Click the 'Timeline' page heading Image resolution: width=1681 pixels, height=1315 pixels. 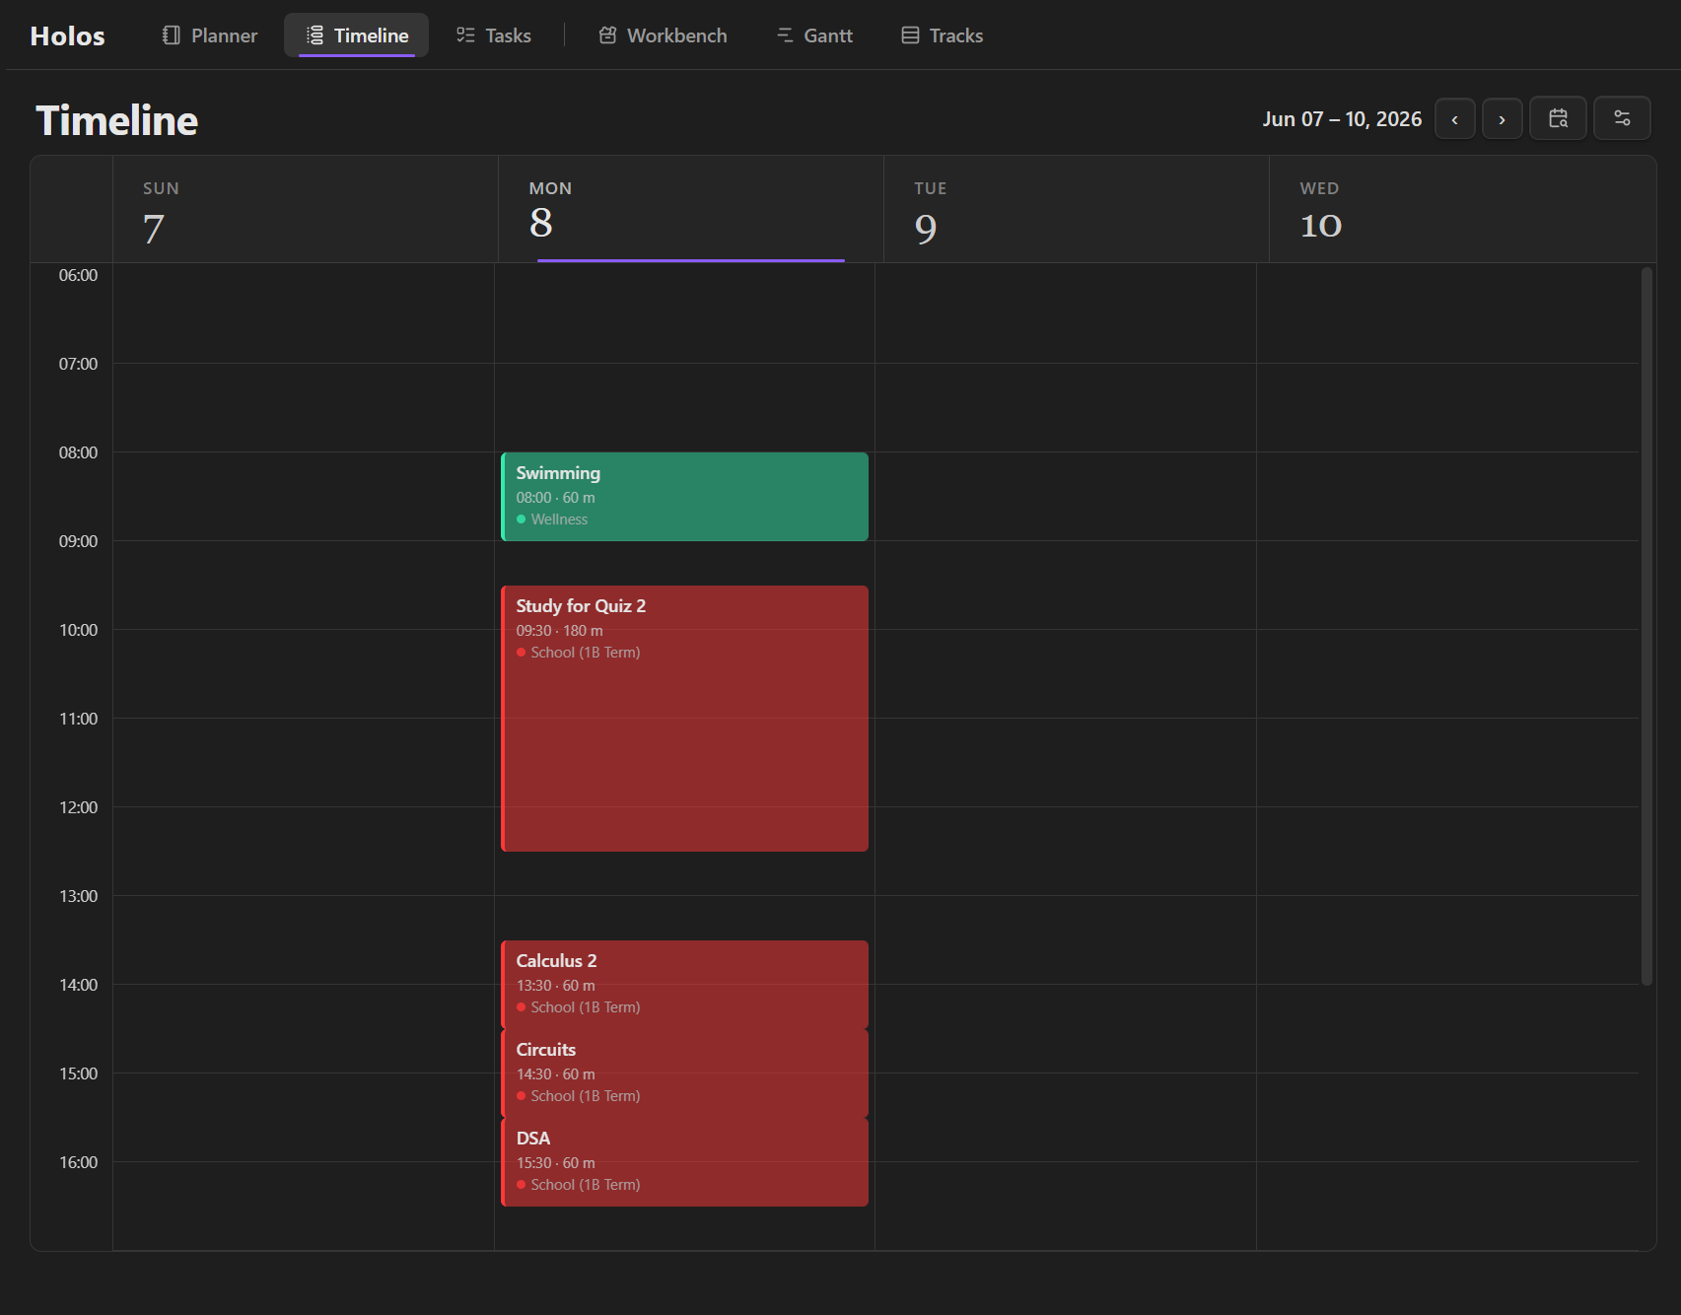[x=116, y=120]
